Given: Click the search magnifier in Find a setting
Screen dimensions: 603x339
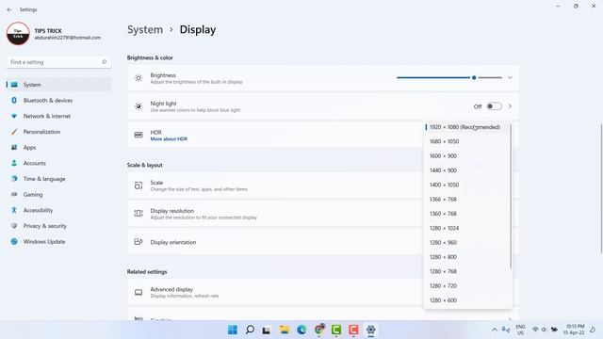Looking at the screenshot, I should coord(104,62).
